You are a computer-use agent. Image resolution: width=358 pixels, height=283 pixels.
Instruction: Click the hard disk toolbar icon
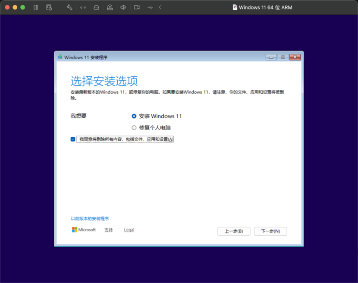coord(96,7)
